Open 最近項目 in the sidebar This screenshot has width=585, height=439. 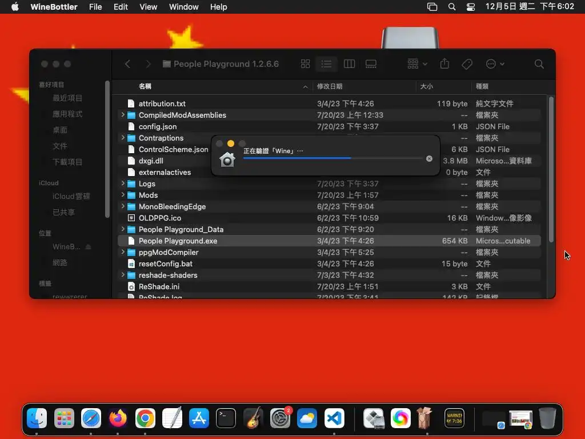pos(67,98)
